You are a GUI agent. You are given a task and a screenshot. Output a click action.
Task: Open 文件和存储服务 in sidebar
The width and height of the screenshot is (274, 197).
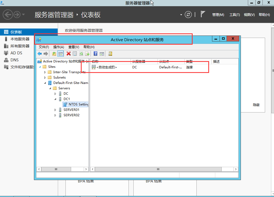17,67
